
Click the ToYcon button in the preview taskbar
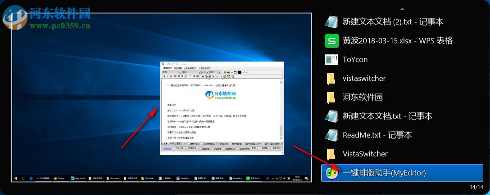coord(60,178)
